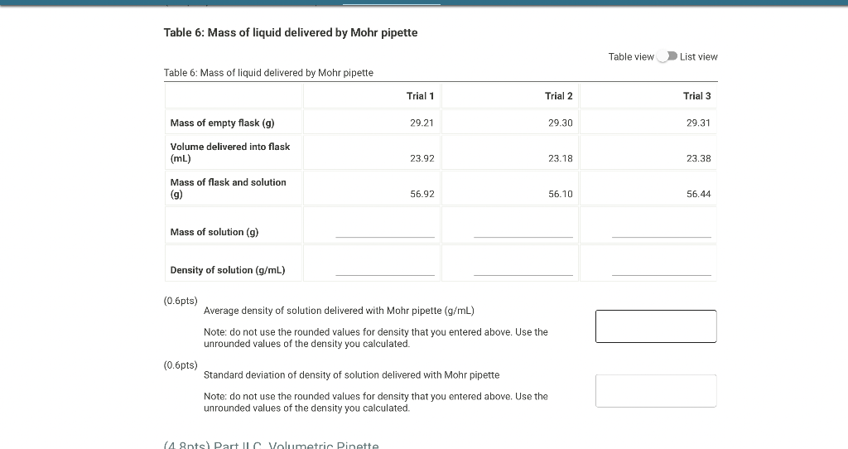Click 'Standard deviation of density' question text
Image resolution: width=848 pixels, height=449 pixels.
(x=351, y=375)
